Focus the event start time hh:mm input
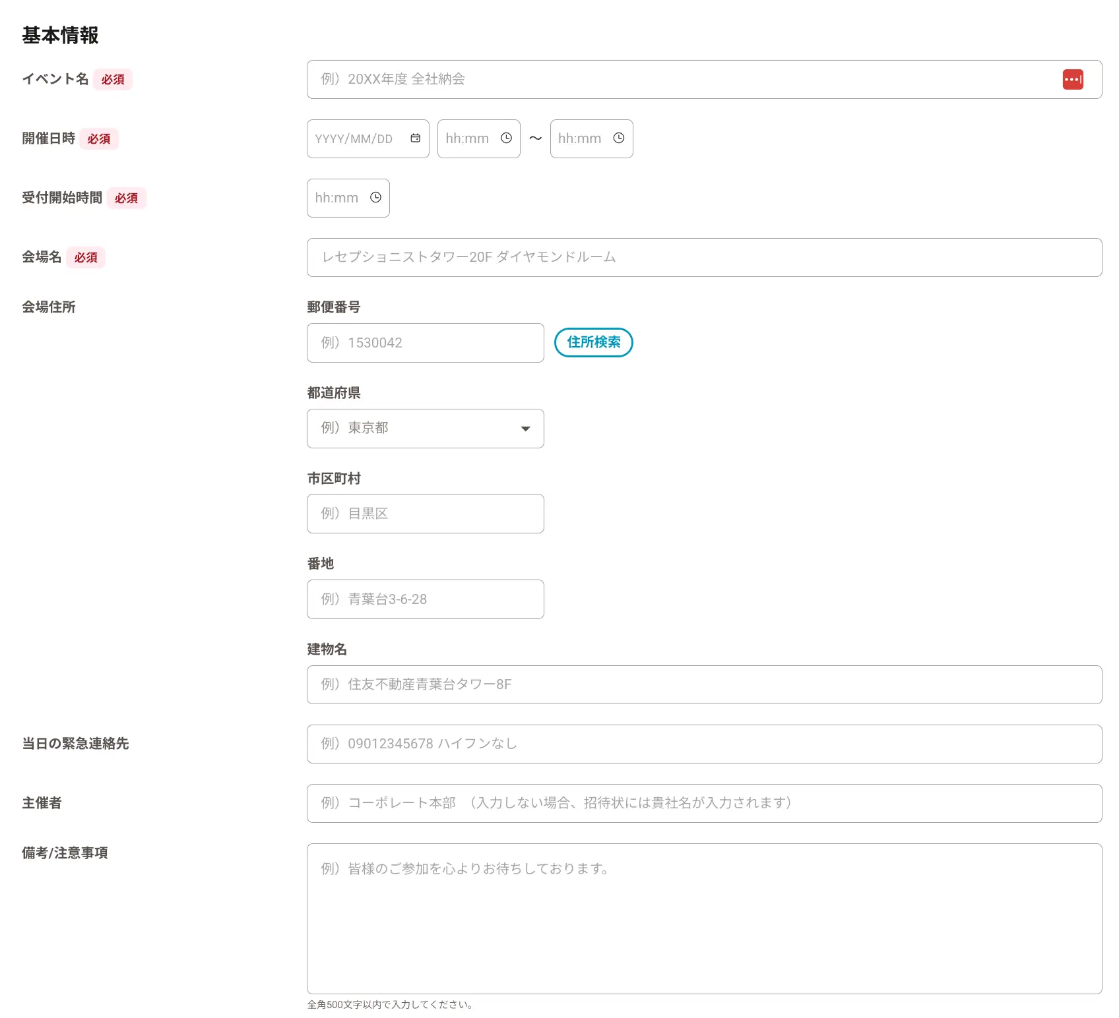This screenshot has height=1018, width=1119. pos(479,138)
